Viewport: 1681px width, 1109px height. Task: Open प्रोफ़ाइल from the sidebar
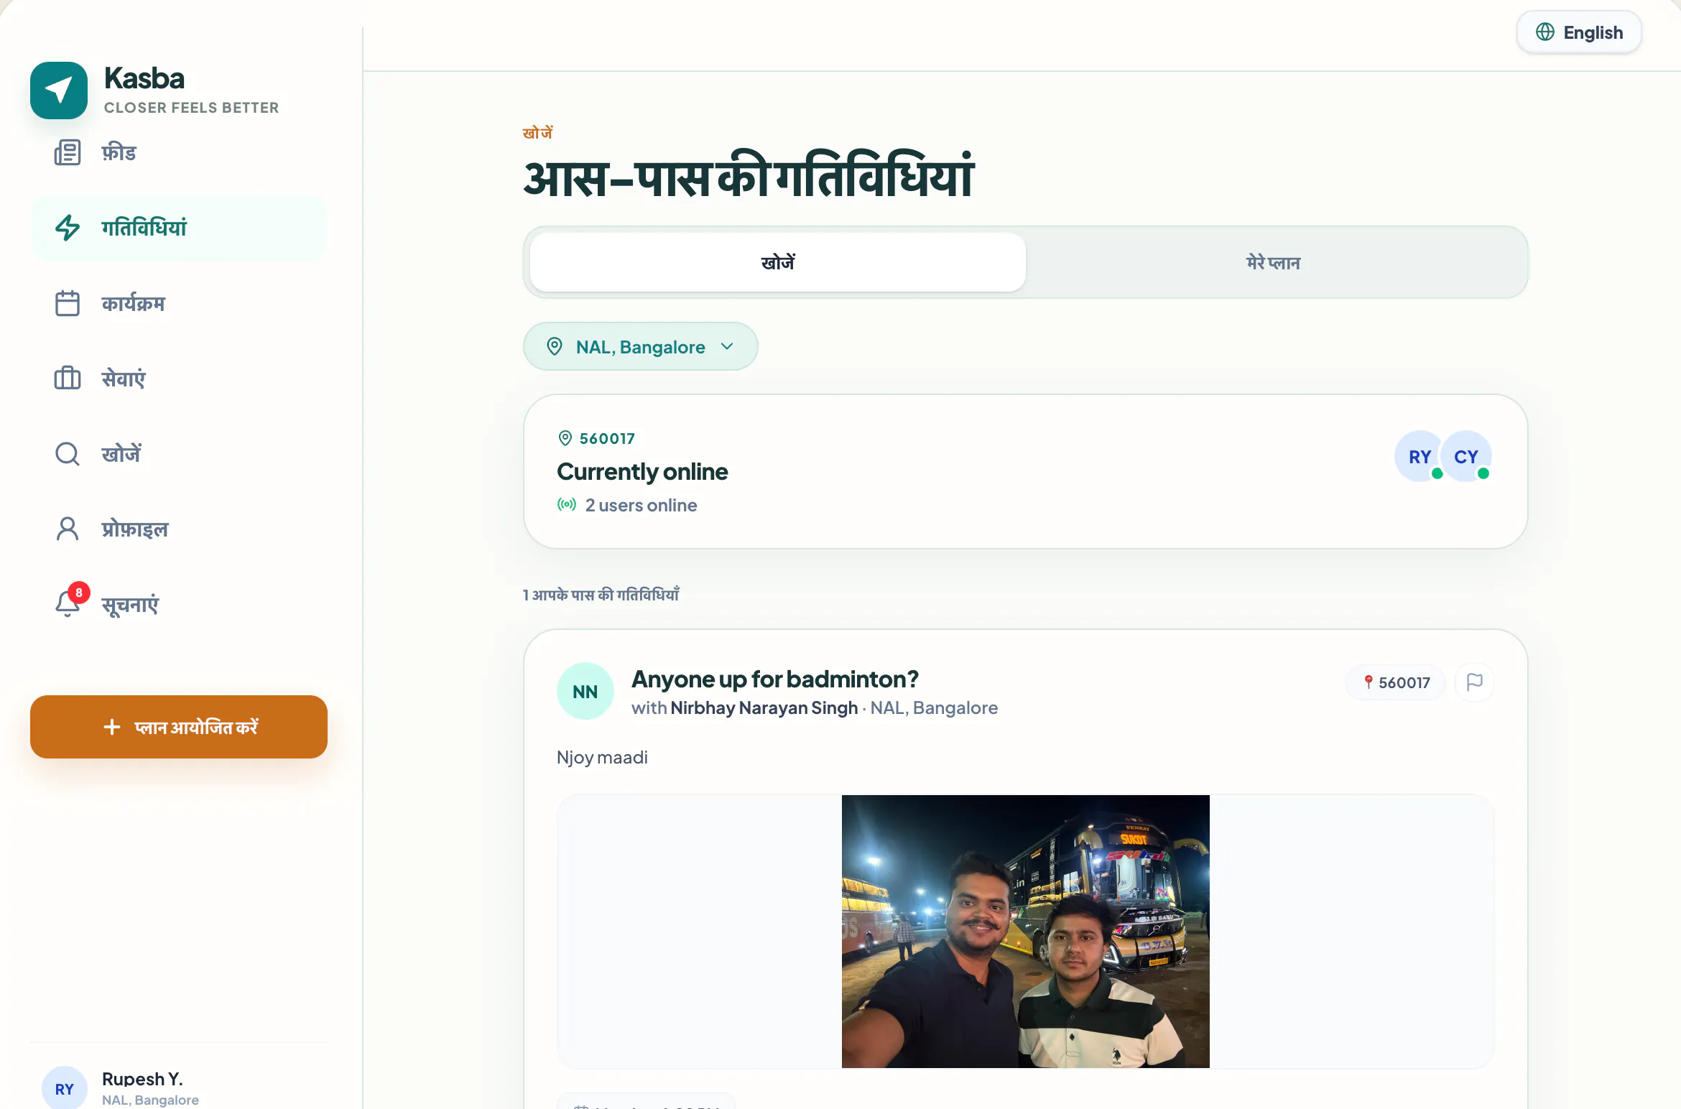coord(179,529)
